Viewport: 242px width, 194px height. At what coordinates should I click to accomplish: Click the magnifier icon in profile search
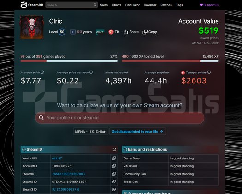coord(41,118)
